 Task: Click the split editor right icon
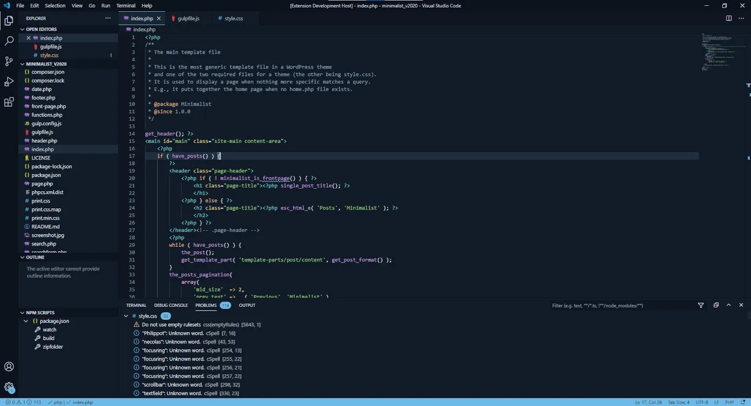[x=728, y=18]
